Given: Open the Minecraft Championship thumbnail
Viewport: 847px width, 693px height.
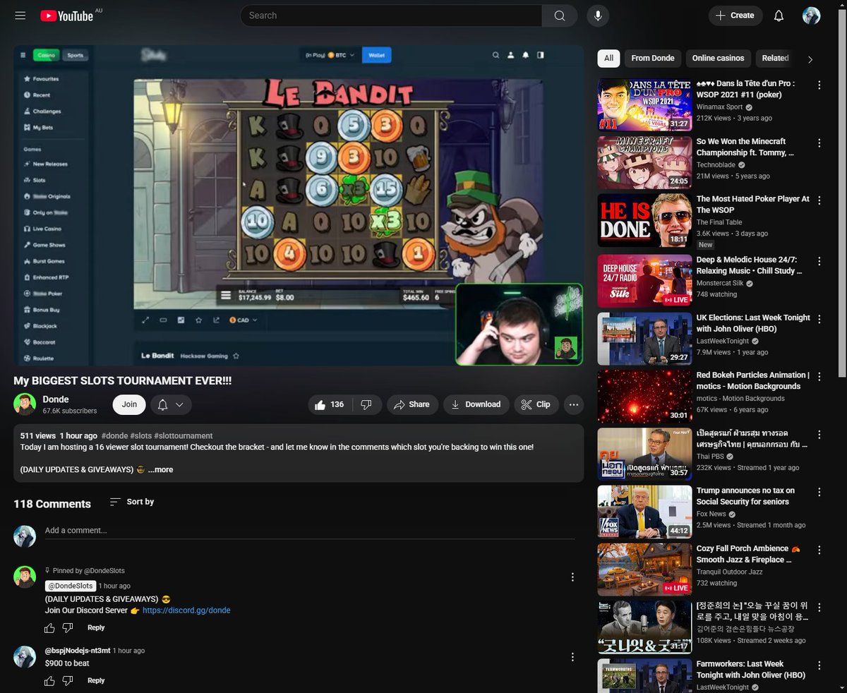Looking at the screenshot, I should pos(644,162).
